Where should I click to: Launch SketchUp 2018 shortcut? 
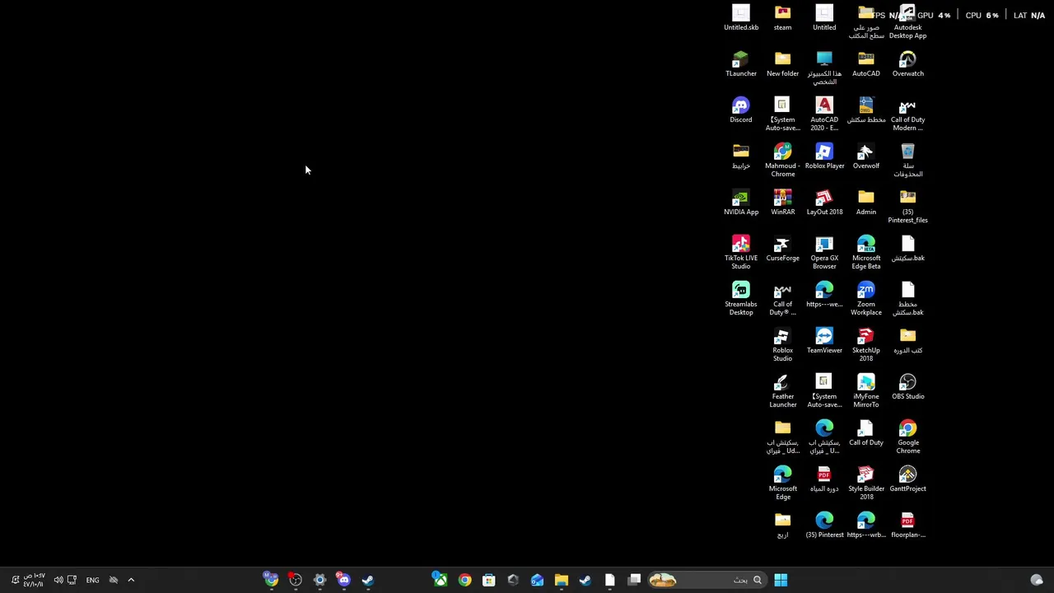pyautogui.click(x=865, y=344)
